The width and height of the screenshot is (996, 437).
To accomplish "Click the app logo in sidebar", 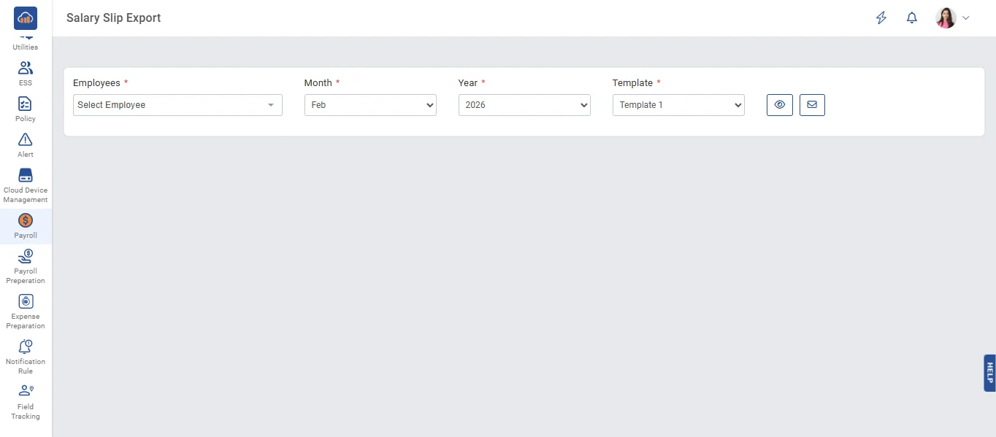I will (x=26, y=18).
